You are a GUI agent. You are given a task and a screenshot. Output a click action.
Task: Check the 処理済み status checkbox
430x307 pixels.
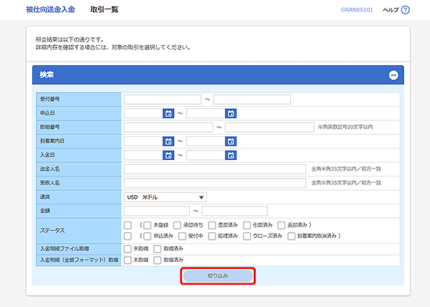pyautogui.click(x=212, y=236)
